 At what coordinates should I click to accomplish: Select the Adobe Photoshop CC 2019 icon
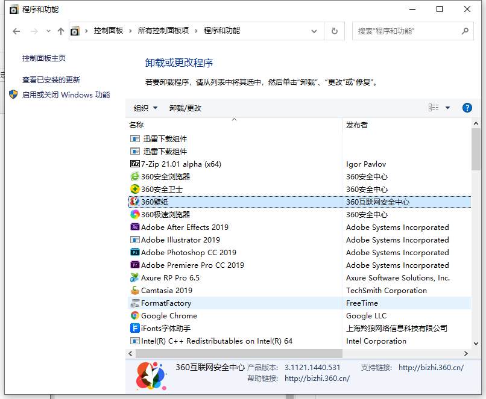[134, 252]
